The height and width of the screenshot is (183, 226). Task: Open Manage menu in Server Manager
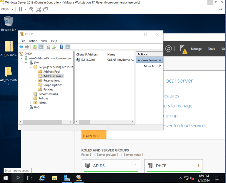tap(196, 49)
